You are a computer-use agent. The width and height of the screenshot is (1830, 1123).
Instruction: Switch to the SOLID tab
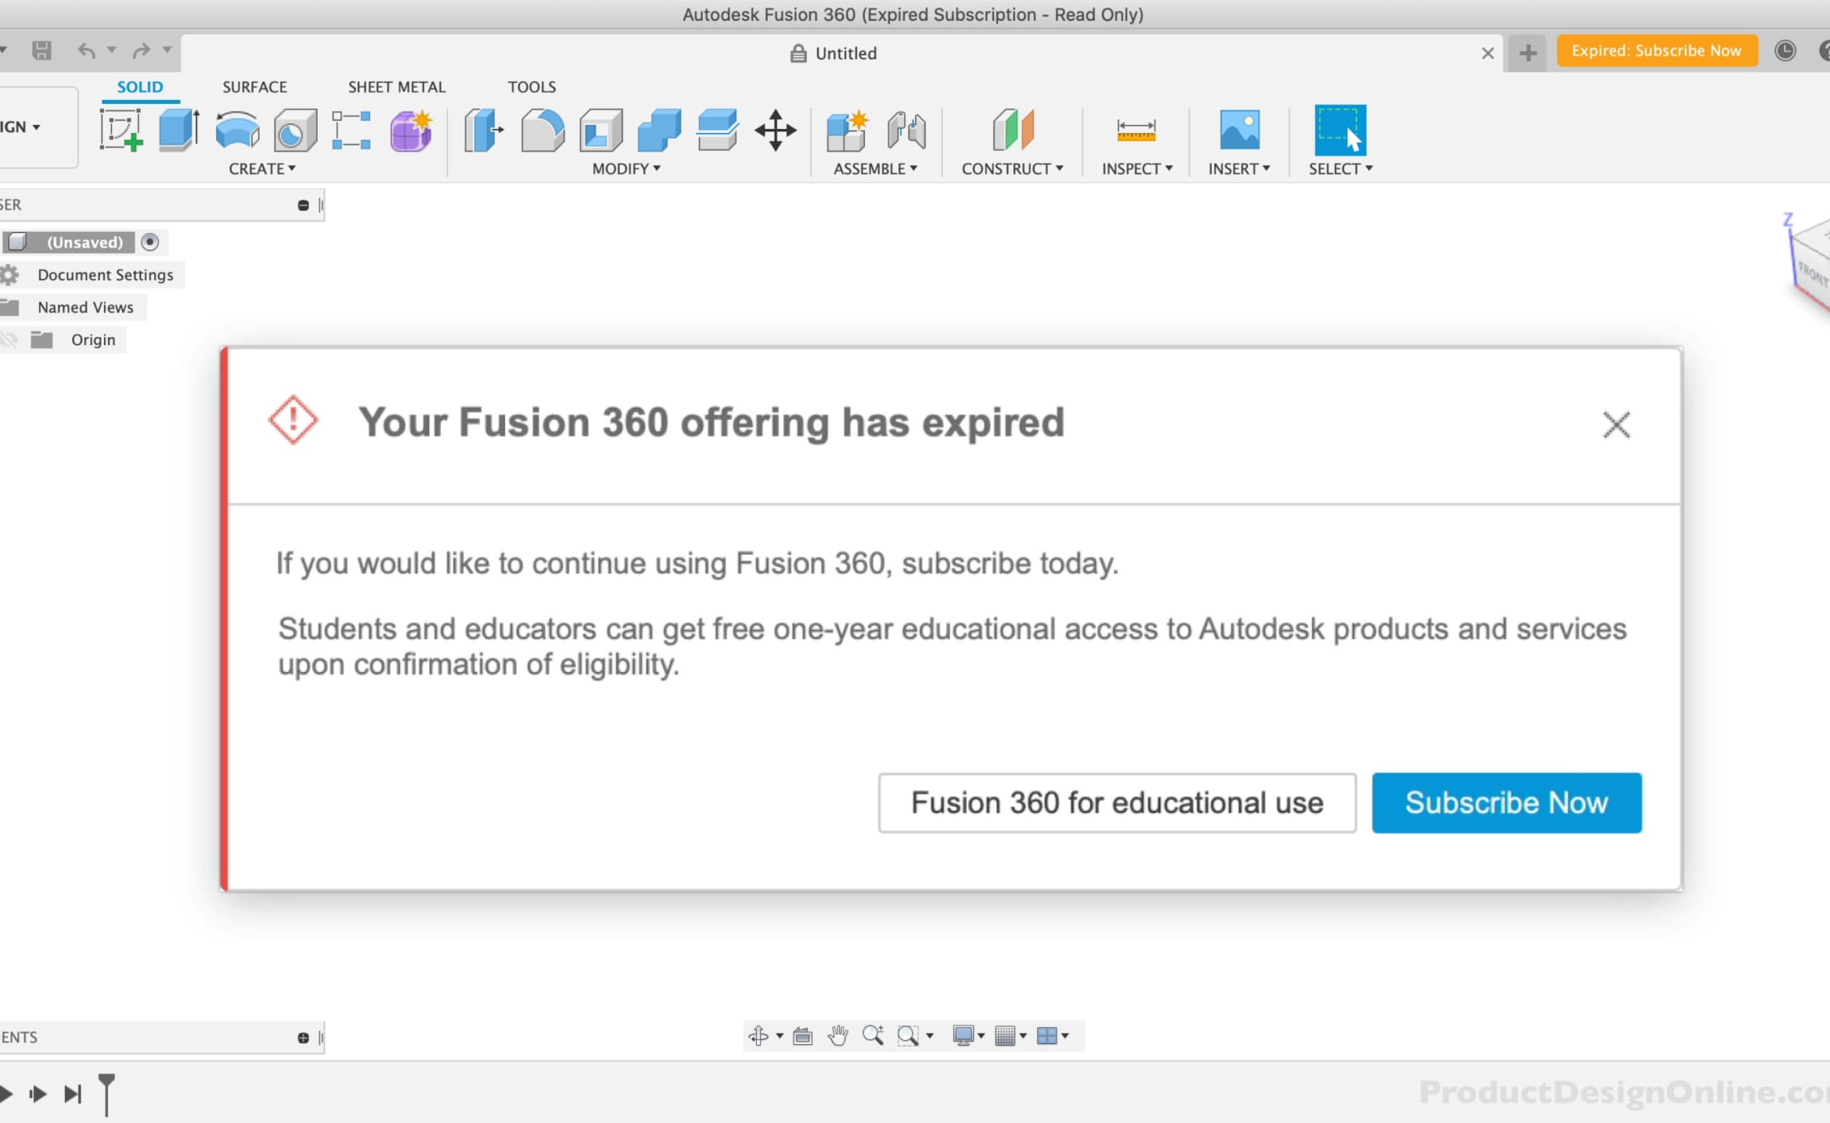[x=140, y=87]
